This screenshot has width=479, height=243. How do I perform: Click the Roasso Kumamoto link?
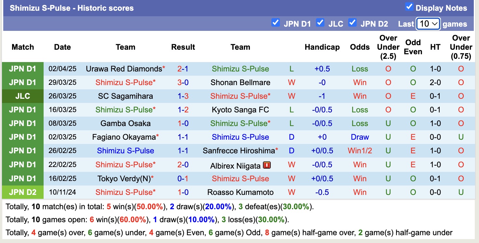[240, 192]
